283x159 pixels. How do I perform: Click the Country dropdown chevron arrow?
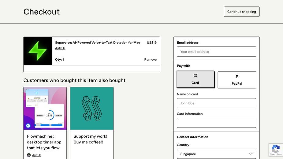(251, 154)
